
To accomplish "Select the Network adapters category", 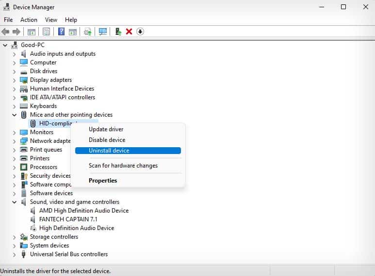I will [50, 141].
